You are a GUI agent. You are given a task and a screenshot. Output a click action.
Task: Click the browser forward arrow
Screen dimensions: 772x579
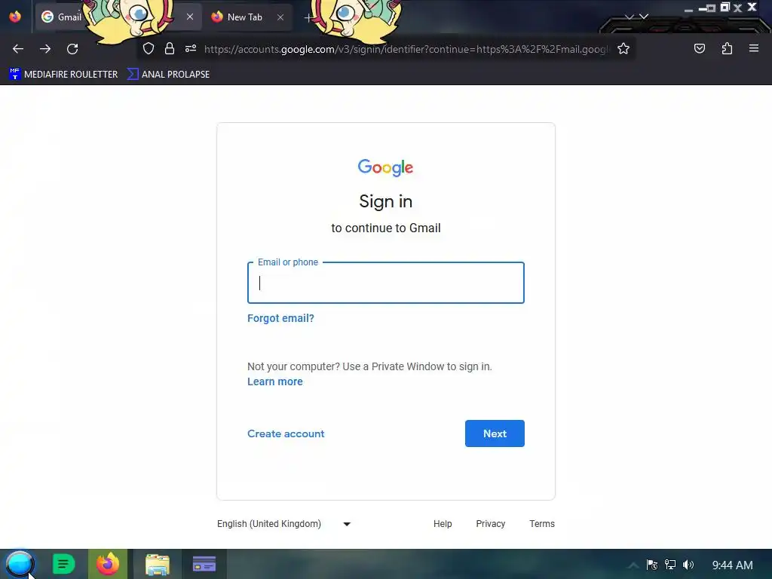45,49
